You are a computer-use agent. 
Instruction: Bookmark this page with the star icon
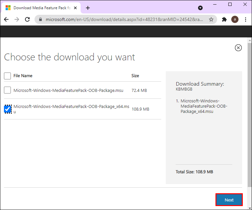(x=211, y=19)
